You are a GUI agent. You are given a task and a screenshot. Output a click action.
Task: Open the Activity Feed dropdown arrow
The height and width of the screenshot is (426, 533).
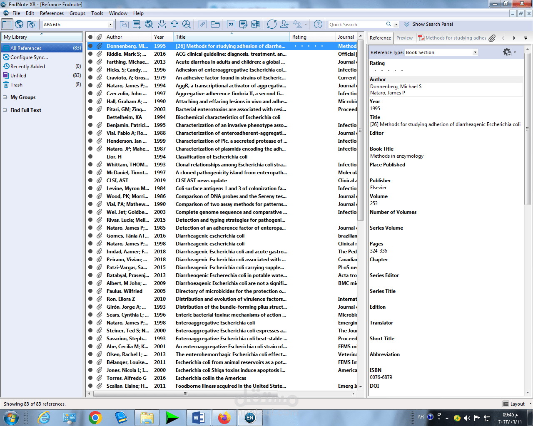click(306, 24)
